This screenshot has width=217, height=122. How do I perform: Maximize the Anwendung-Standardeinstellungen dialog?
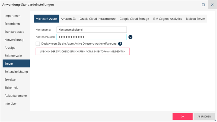pyautogui.click(x=203, y=5)
